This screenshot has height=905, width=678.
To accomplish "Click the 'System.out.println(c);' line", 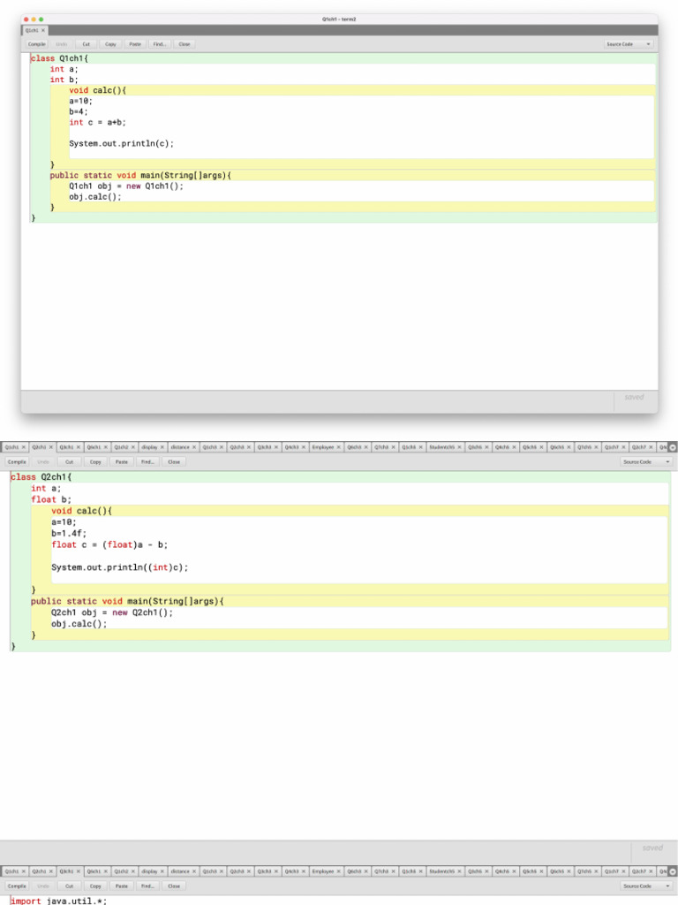I will click(121, 144).
